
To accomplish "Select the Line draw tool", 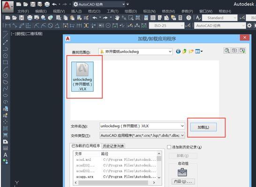I will (x=5, y=36).
